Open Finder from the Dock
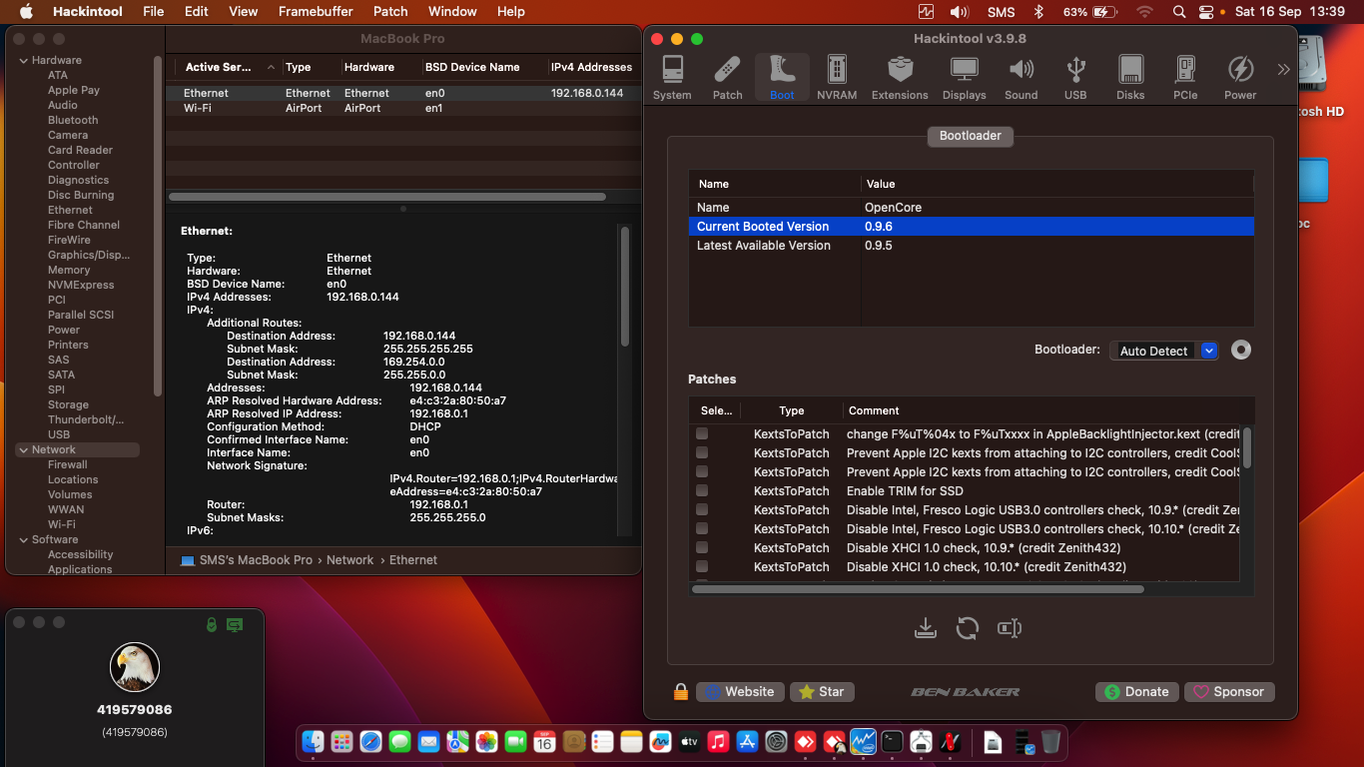1364x767 pixels. coord(314,742)
